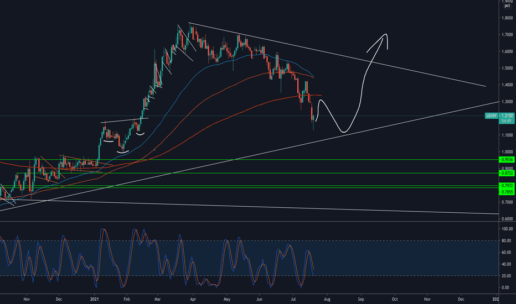Click the Nov label following Oct
Screen dimensions: 516x304
(427, 300)
